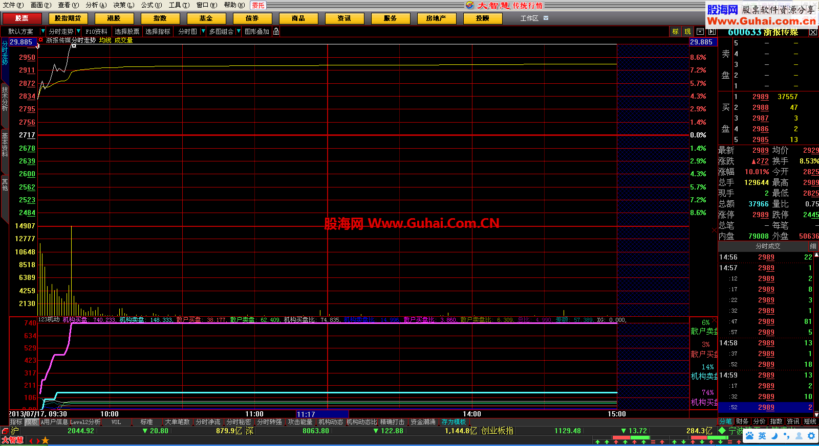This screenshot has height=446, width=819.
Task: Open the 文件(F) menu
Action: click(13, 5)
